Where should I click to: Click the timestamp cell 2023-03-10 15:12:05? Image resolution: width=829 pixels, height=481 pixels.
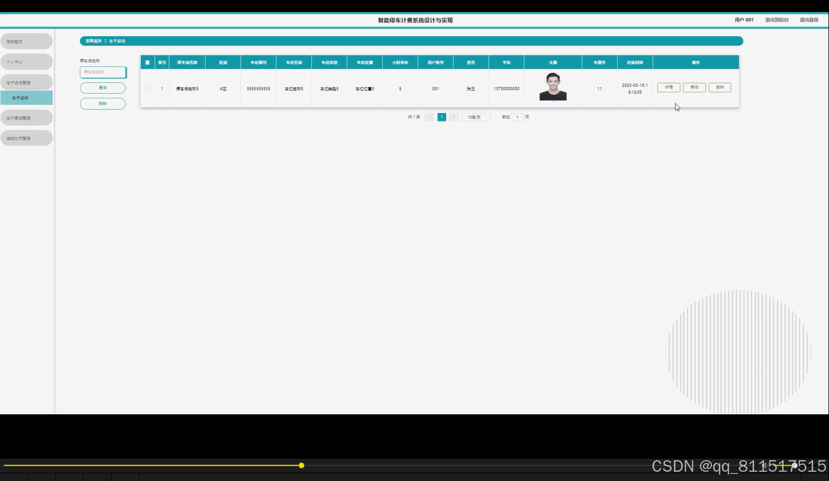pyautogui.click(x=635, y=89)
